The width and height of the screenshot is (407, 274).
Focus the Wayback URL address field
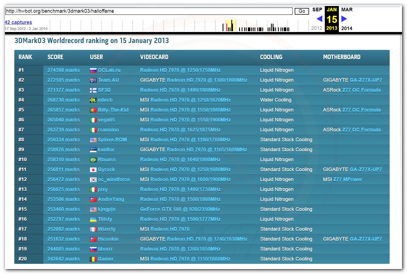[x=149, y=11]
